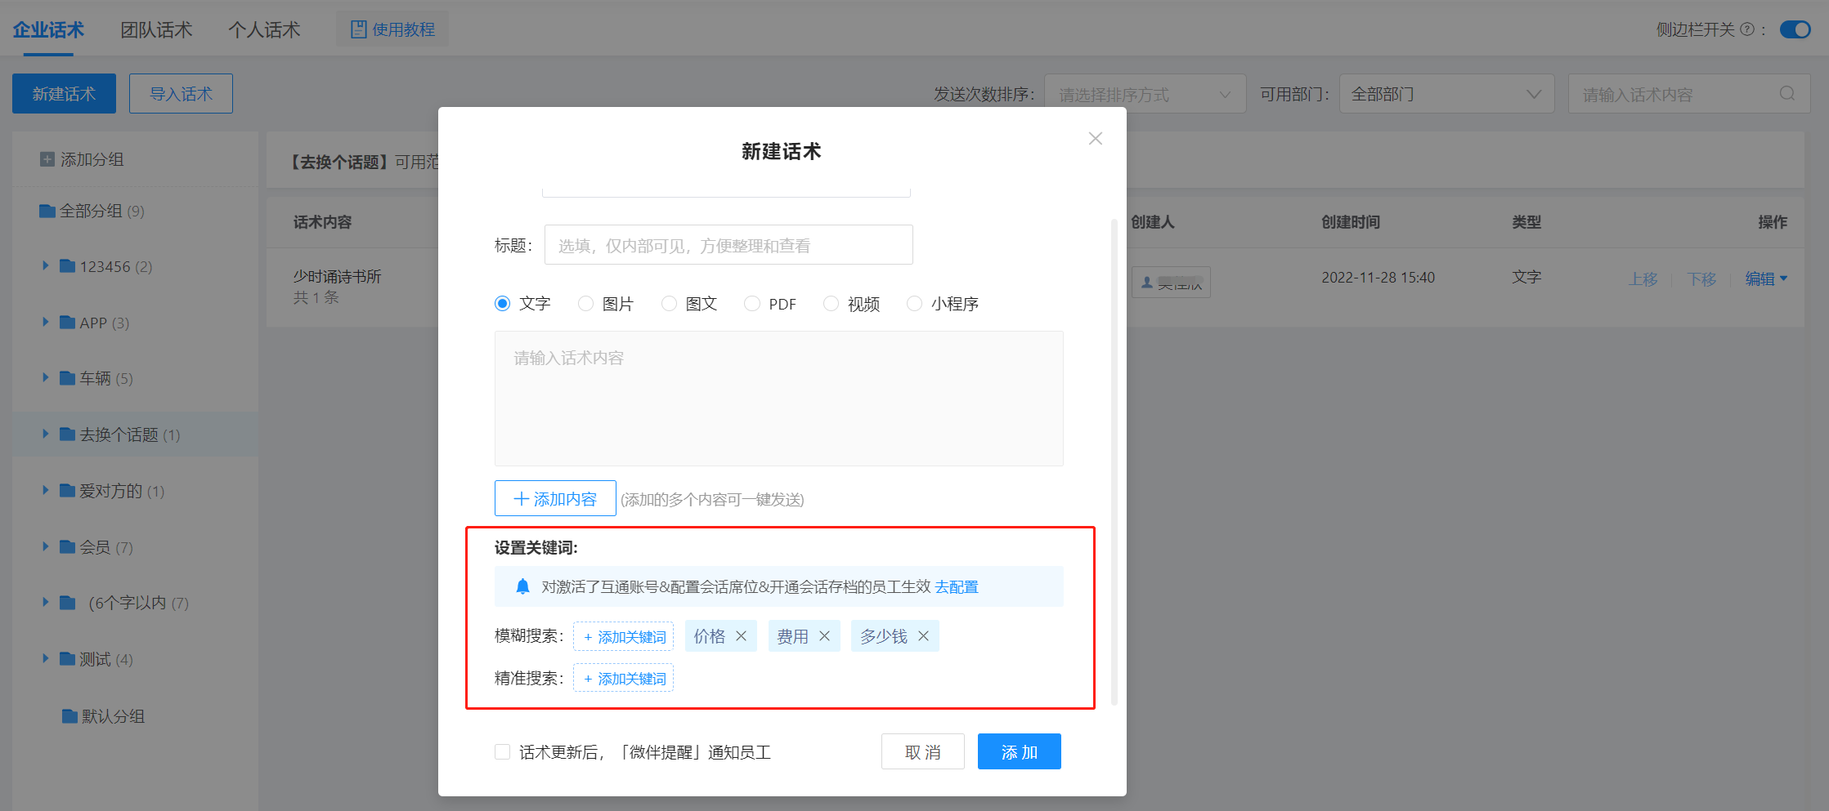Toggle the 侧边栏开关 switch
Screen dimensions: 1829x811
coord(1795,30)
